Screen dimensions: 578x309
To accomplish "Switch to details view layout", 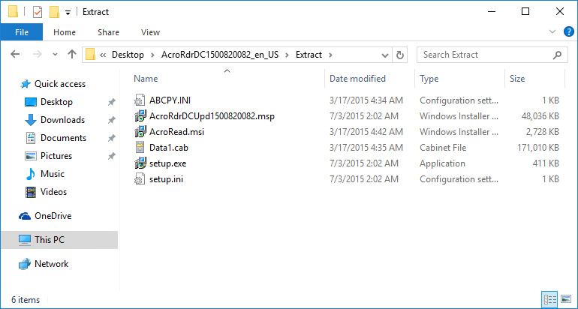I will pyautogui.click(x=549, y=299).
